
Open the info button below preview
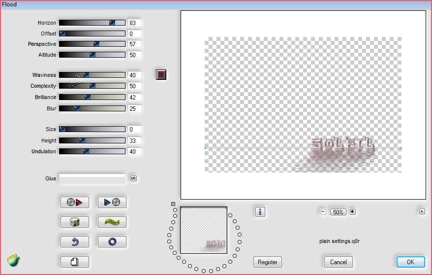tap(260, 212)
